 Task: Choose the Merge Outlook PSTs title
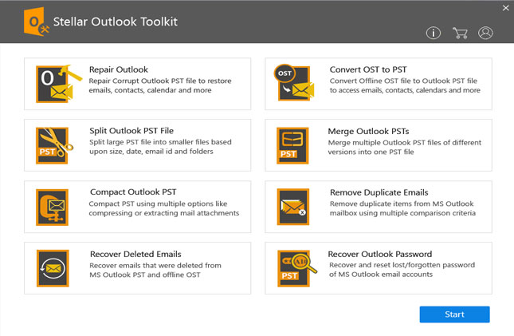point(368,132)
